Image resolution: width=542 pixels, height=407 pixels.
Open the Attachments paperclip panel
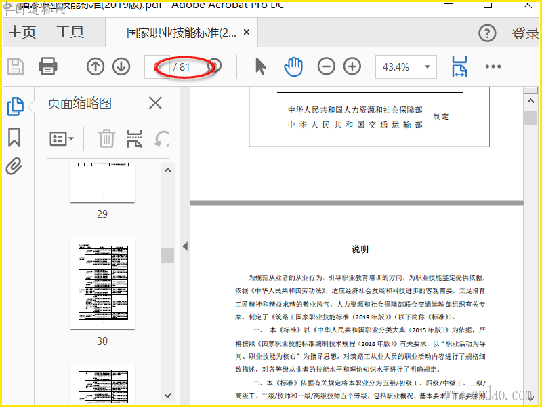point(14,166)
